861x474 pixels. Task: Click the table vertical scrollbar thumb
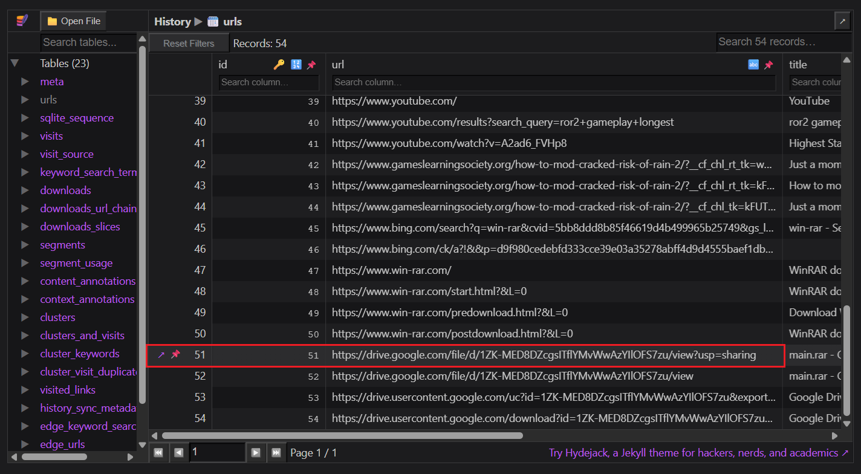click(x=847, y=362)
